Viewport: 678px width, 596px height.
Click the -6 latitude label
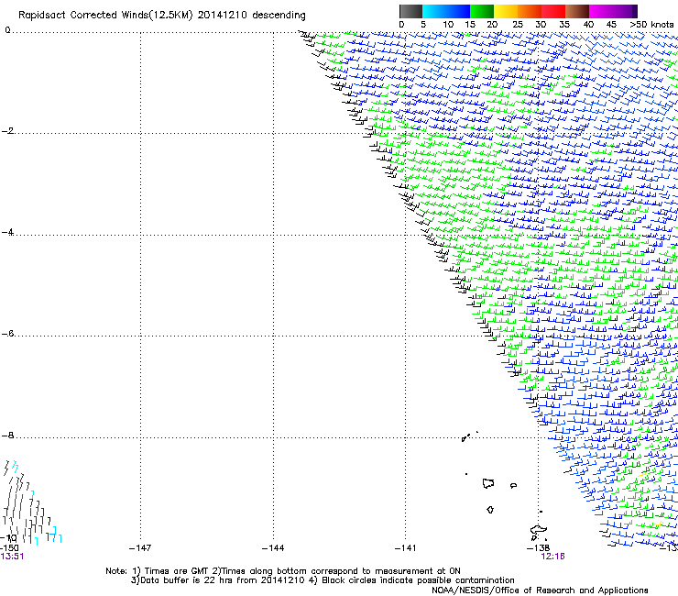pos(7,333)
